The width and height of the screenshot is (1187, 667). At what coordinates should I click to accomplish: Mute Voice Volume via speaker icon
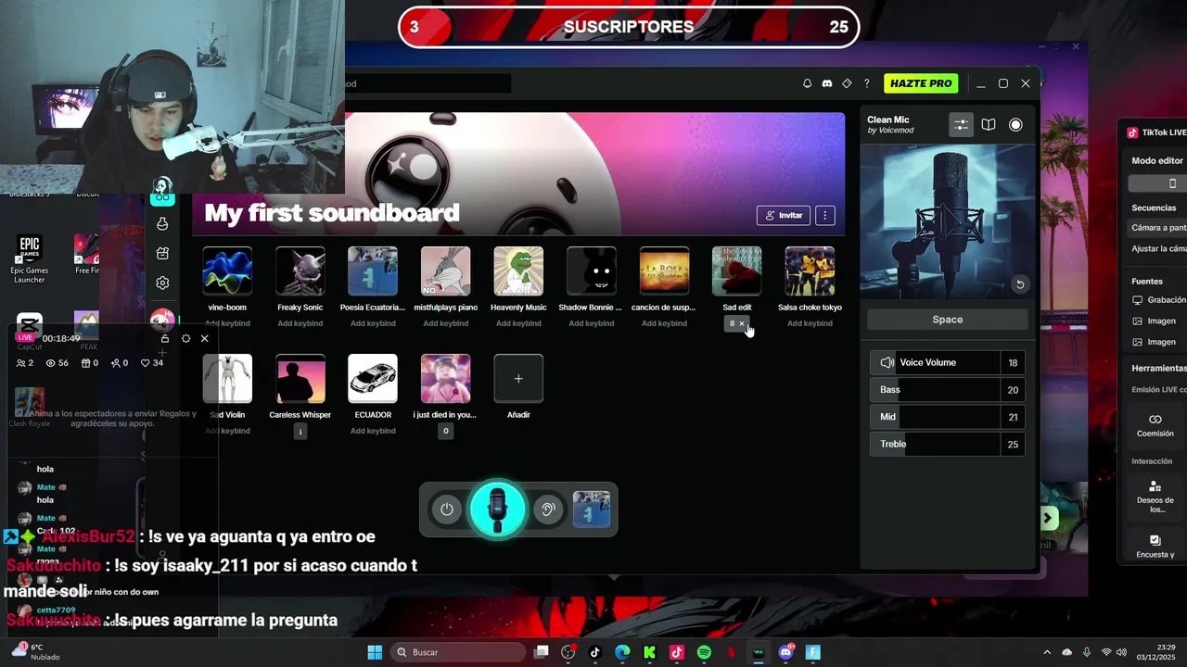(887, 362)
